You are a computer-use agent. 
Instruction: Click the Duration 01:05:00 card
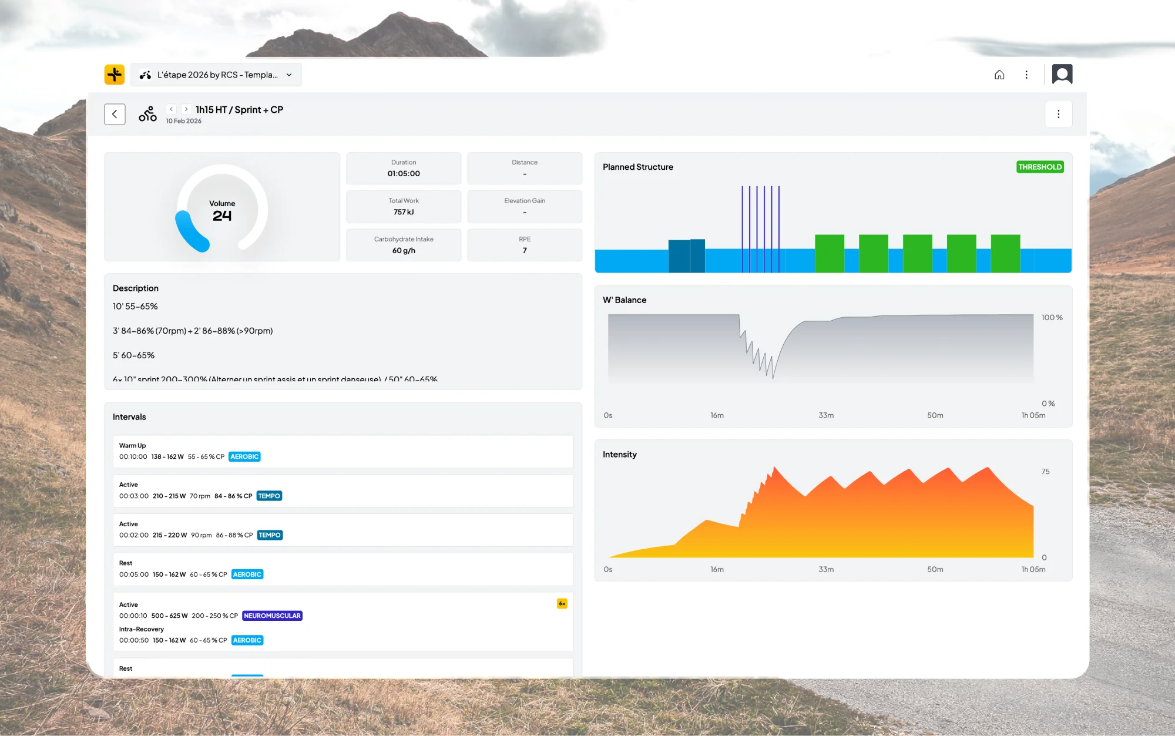coord(404,168)
